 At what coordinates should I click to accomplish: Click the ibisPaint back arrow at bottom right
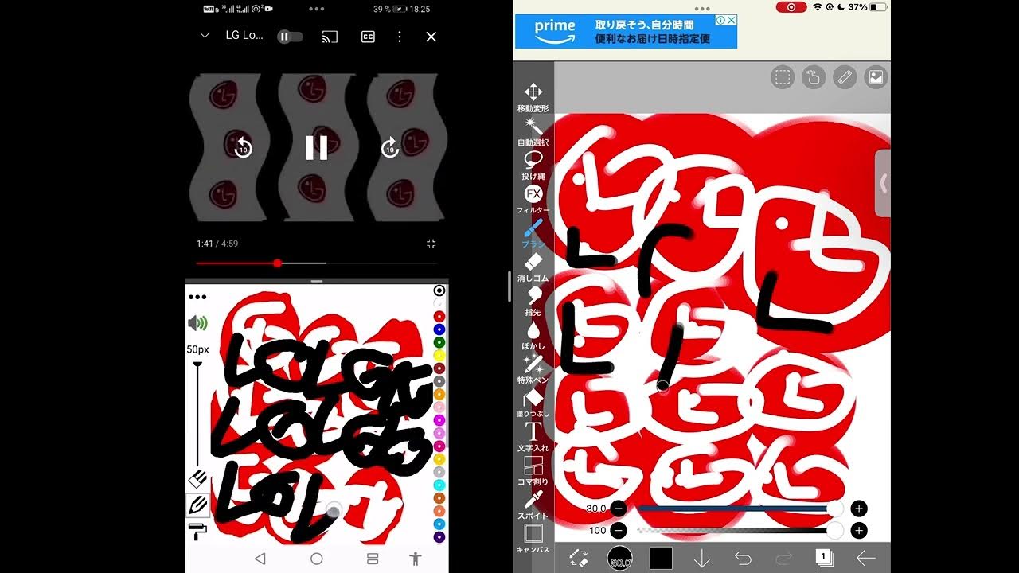(865, 559)
